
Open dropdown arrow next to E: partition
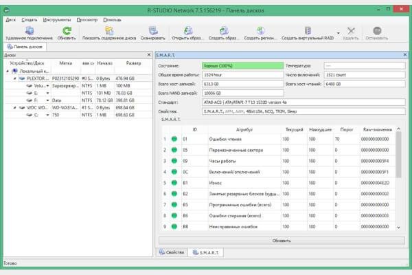[x=47, y=93]
